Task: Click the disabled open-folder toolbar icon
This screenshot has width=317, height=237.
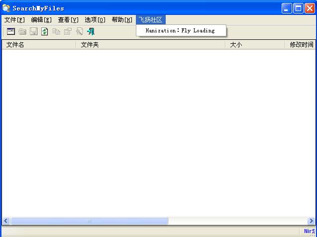Action: (22, 31)
